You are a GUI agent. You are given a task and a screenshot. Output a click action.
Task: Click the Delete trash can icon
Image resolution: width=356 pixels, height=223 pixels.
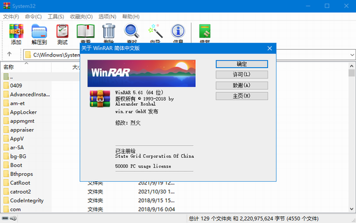[x=109, y=31]
